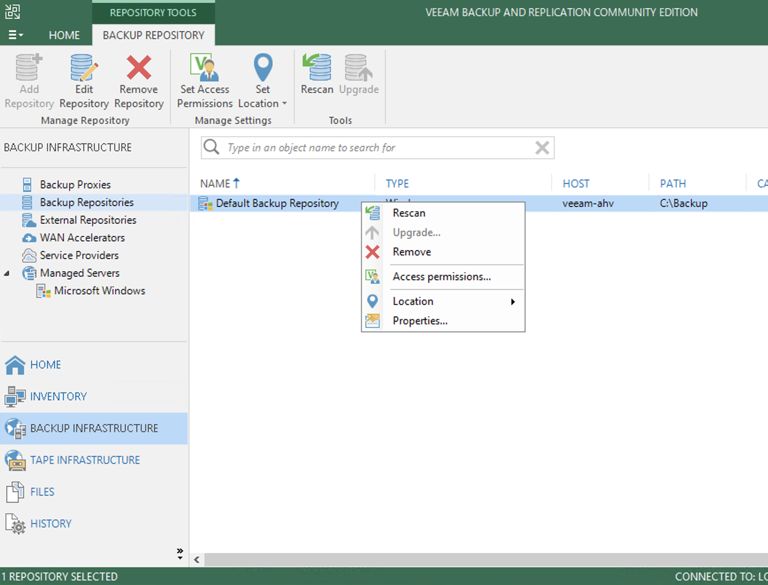Collapse Managed Servers tree arrow
The image size is (768, 585).
coord(7,274)
